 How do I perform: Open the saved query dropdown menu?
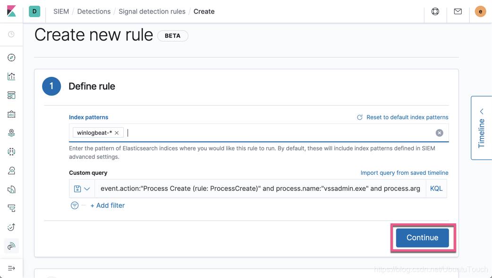(82, 189)
